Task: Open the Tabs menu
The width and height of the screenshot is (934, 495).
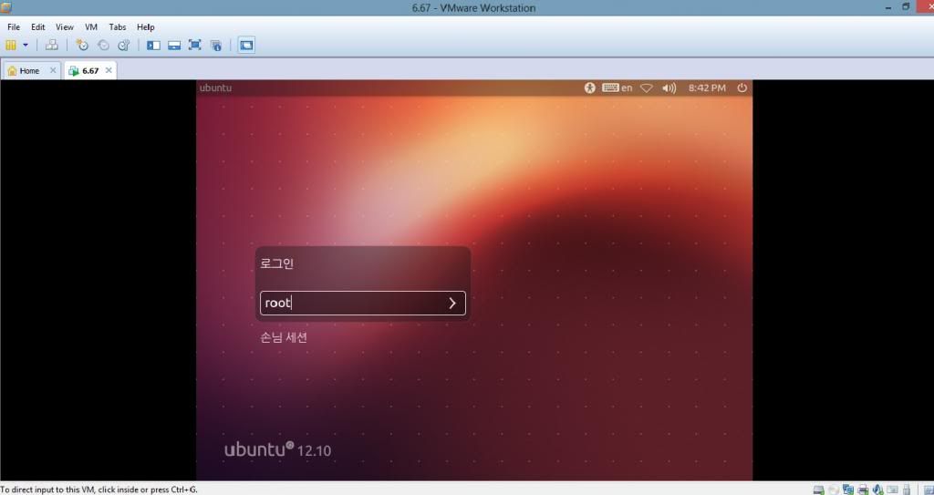Action: 118,26
